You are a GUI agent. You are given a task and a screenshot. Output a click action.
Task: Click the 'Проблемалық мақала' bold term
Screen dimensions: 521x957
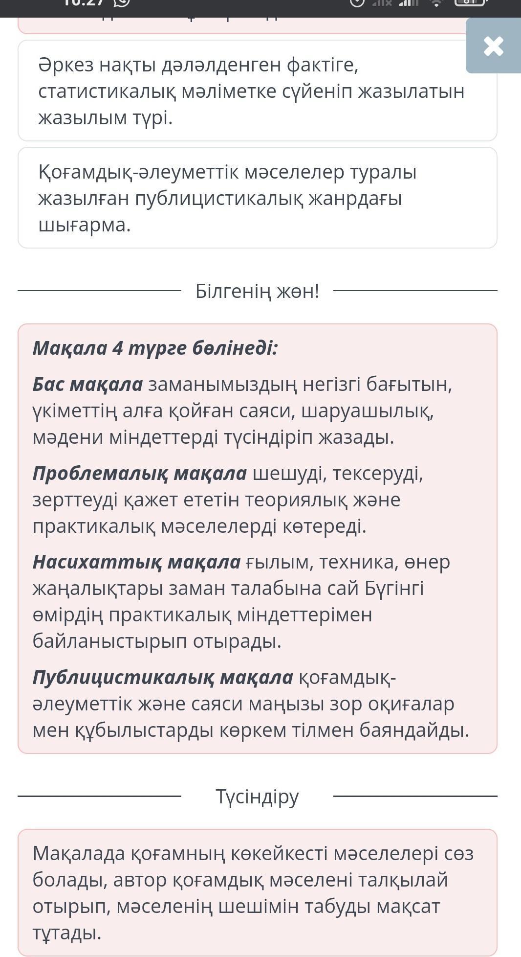[140, 474]
